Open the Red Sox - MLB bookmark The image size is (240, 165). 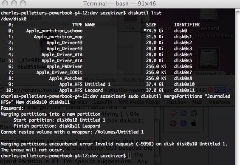pyautogui.click(x=184, y=102)
